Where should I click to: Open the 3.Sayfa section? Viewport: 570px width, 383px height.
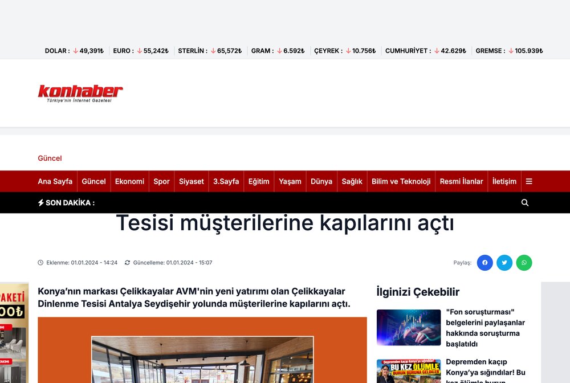click(226, 181)
